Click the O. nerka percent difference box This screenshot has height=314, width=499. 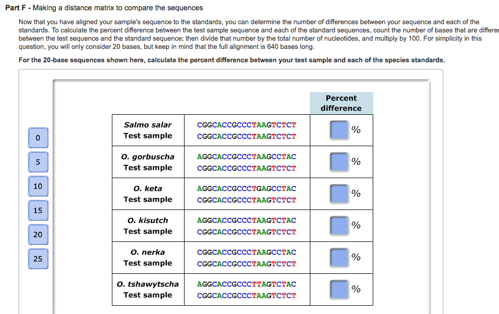340,257
